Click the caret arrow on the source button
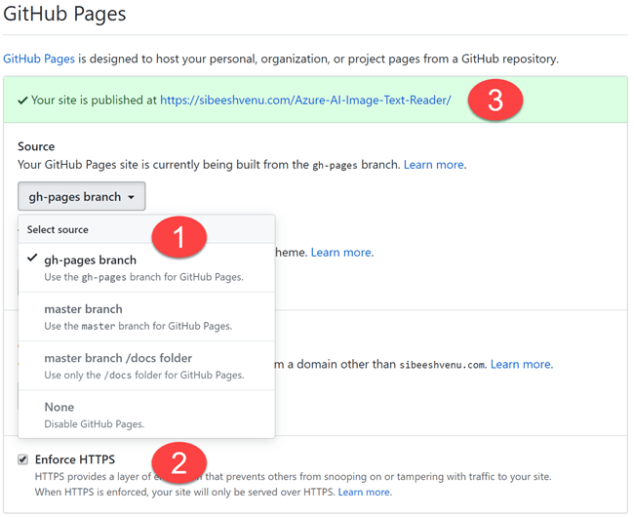Image resolution: width=634 pixels, height=517 pixels. [x=131, y=197]
